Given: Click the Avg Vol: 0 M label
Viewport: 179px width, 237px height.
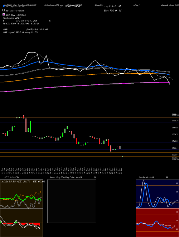Looking at the screenshot, I should 112,6.
